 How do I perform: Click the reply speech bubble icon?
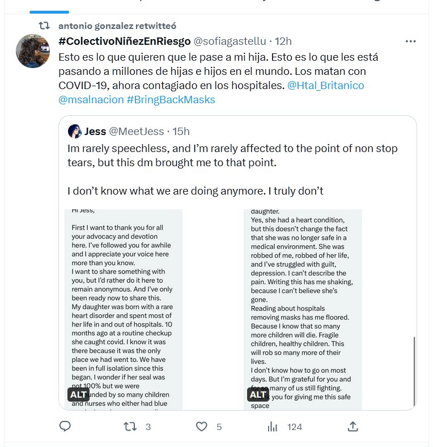point(65,427)
